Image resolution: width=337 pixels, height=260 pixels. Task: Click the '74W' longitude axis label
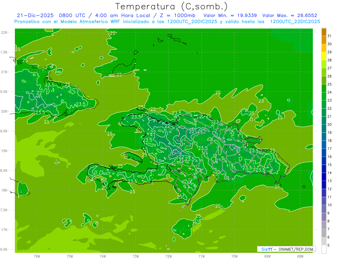point(103,256)
